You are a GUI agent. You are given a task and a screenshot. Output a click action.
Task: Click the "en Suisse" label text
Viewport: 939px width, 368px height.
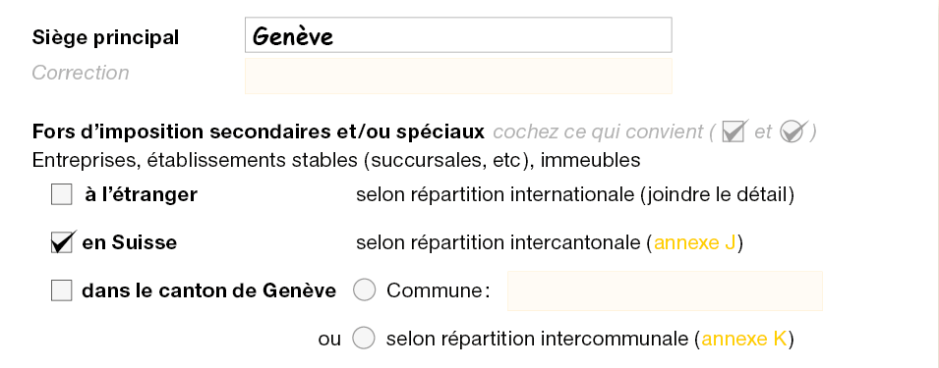[x=130, y=242]
